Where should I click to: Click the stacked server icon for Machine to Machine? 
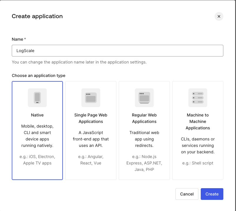click(x=197, y=98)
